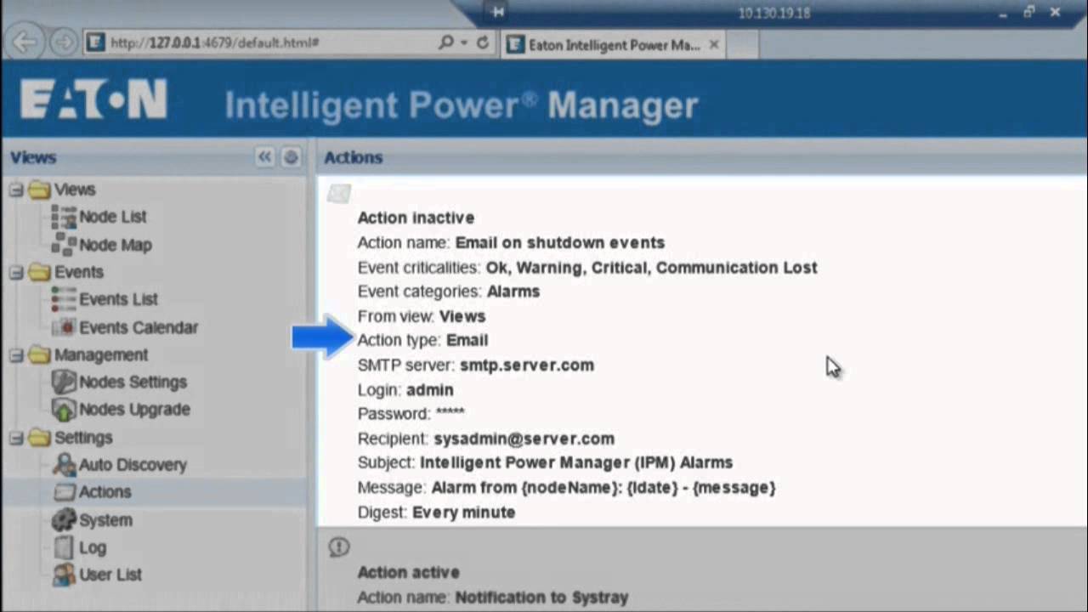Click the Events List icon
This screenshot has height=612, width=1088.
(x=64, y=299)
